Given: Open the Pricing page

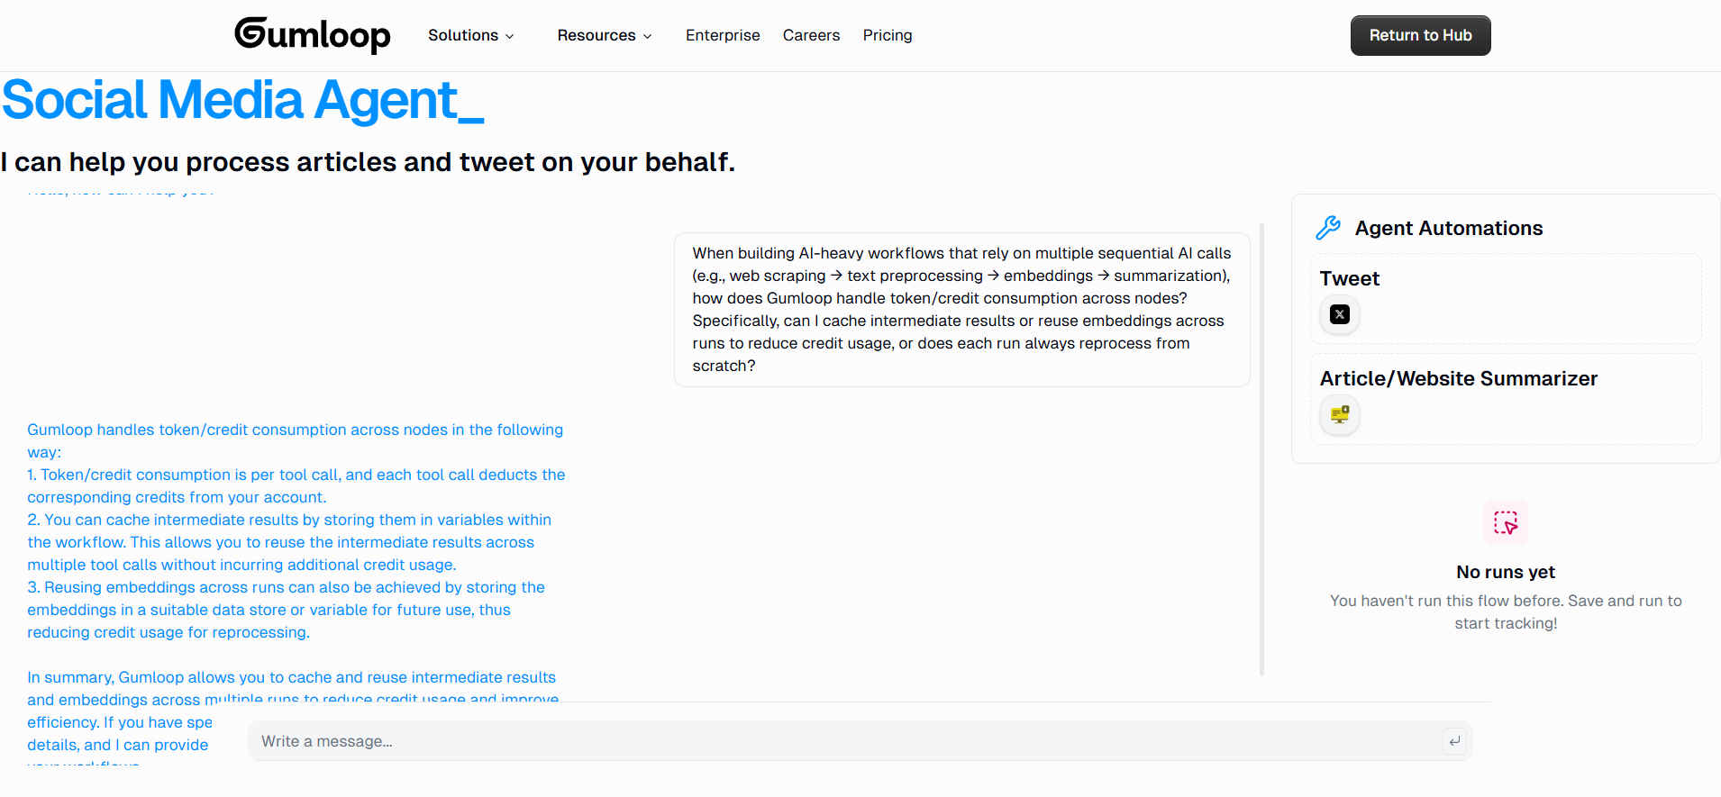Looking at the screenshot, I should pyautogui.click(x=888, y=35).
